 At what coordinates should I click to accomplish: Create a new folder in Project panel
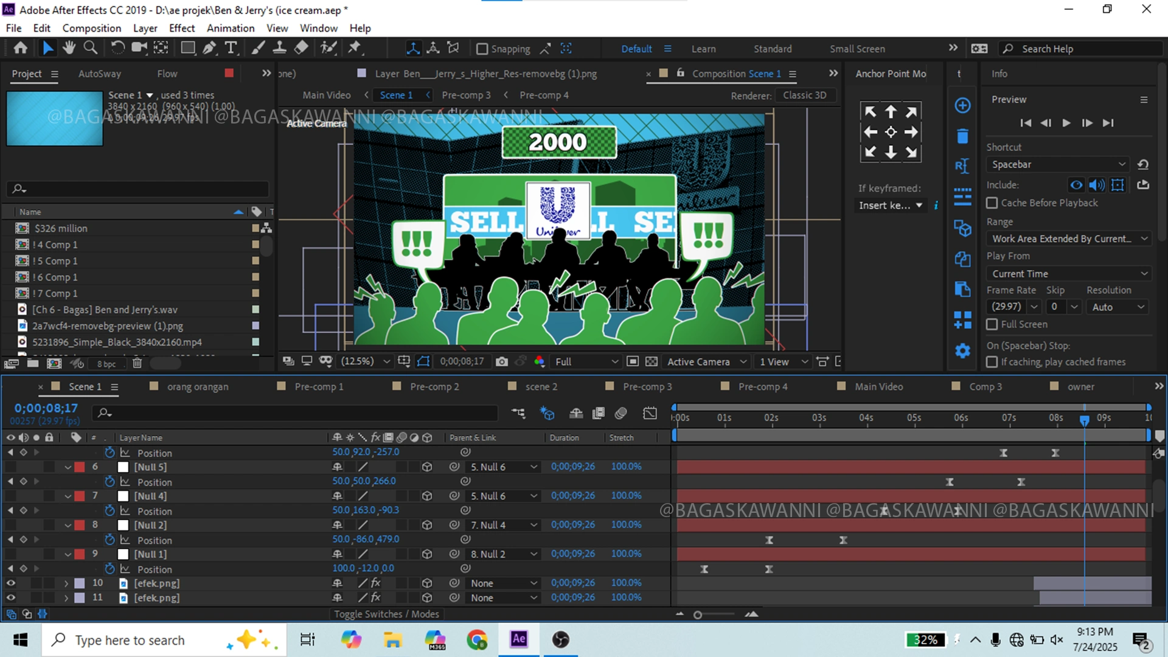(33, 363)
